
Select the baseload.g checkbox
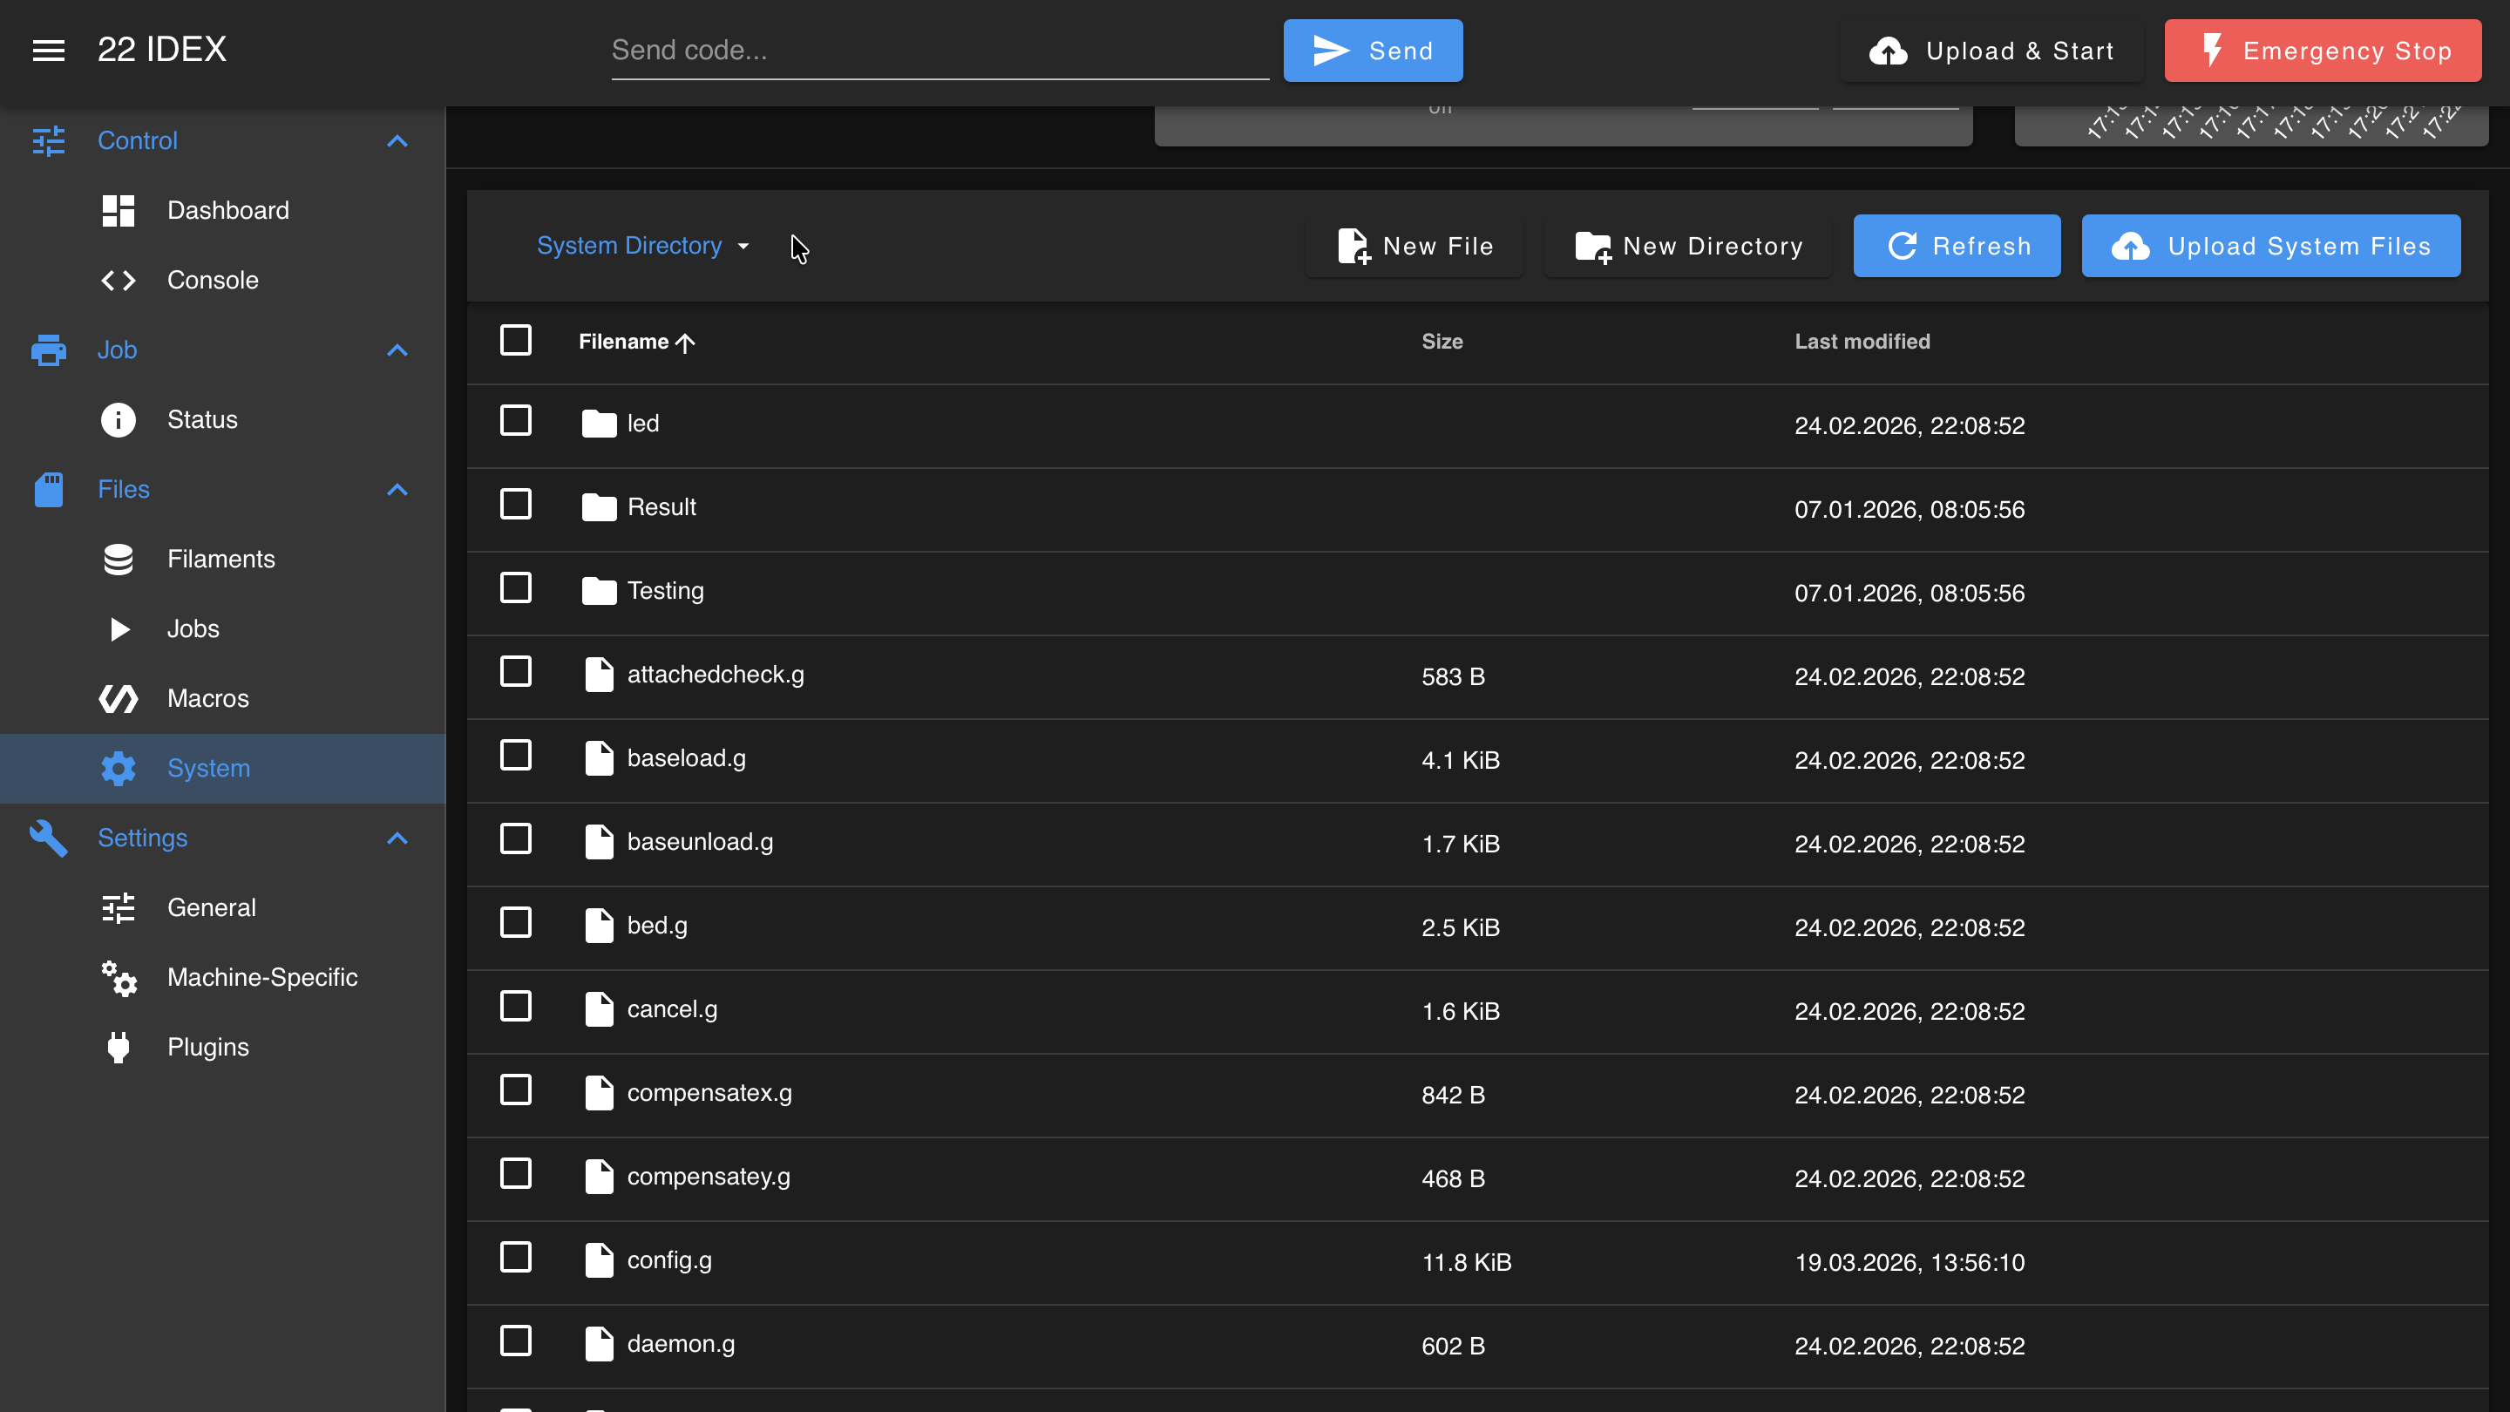[515, 757]
